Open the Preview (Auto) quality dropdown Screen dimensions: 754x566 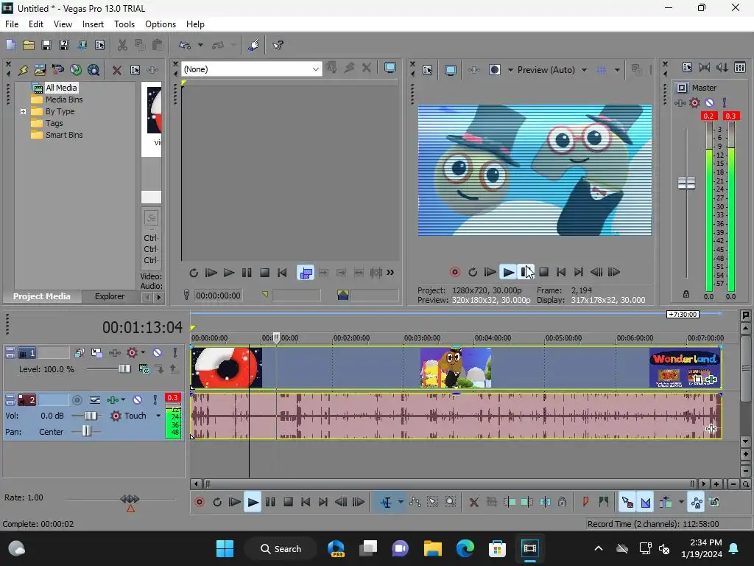tap(584, 70)
